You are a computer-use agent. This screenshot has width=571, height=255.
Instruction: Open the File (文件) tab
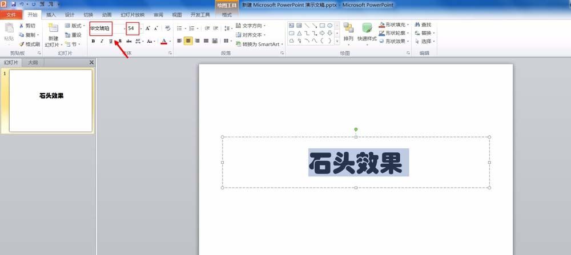(11, 15)
